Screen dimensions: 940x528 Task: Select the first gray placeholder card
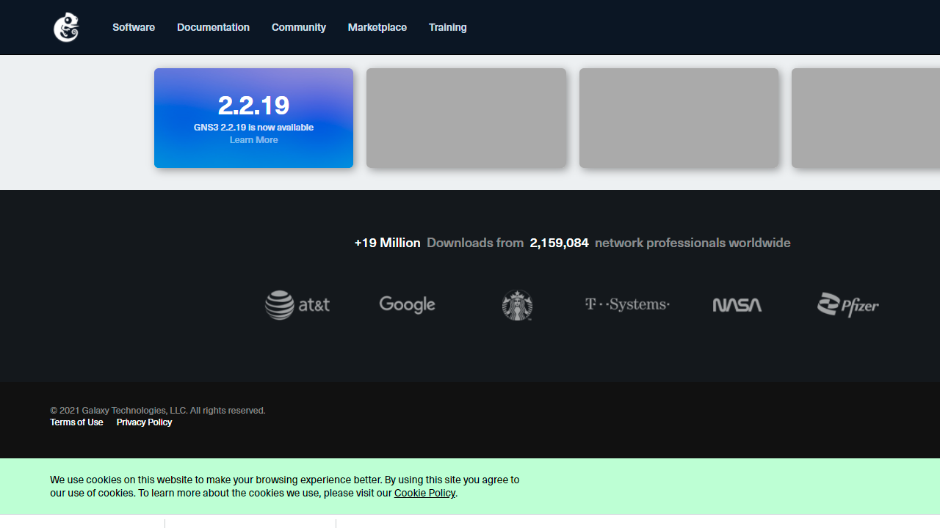(466, 118)
